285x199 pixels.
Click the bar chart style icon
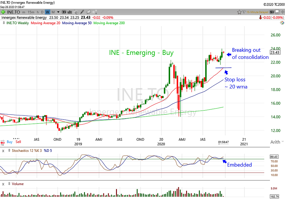coord(70,12)
